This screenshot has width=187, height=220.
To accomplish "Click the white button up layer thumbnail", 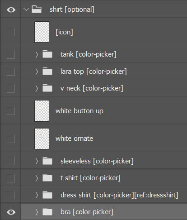I will [x=42, y=111].
